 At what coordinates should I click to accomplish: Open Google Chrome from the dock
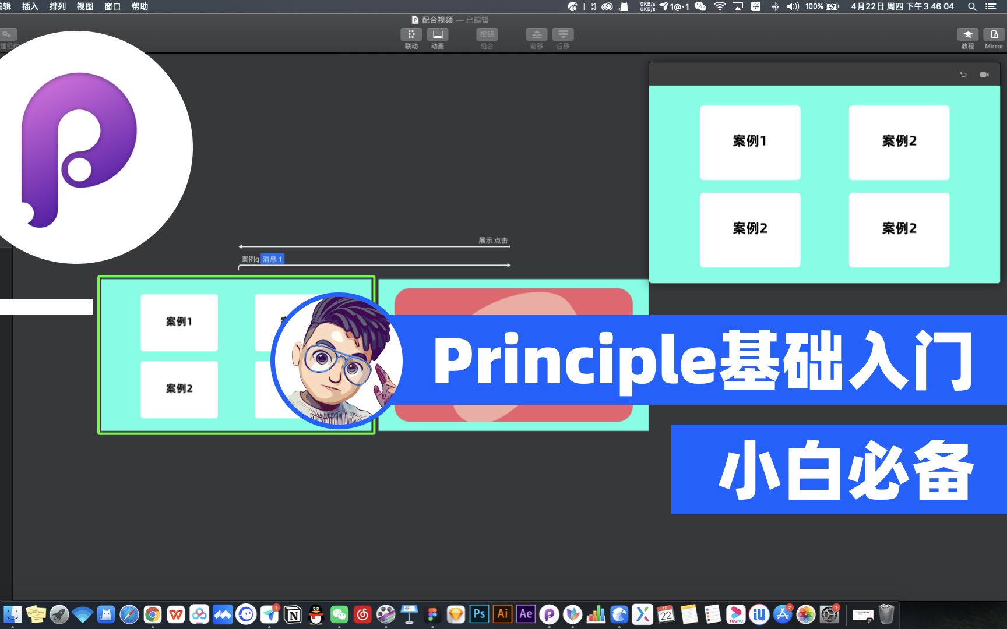(x=153, y=614)
